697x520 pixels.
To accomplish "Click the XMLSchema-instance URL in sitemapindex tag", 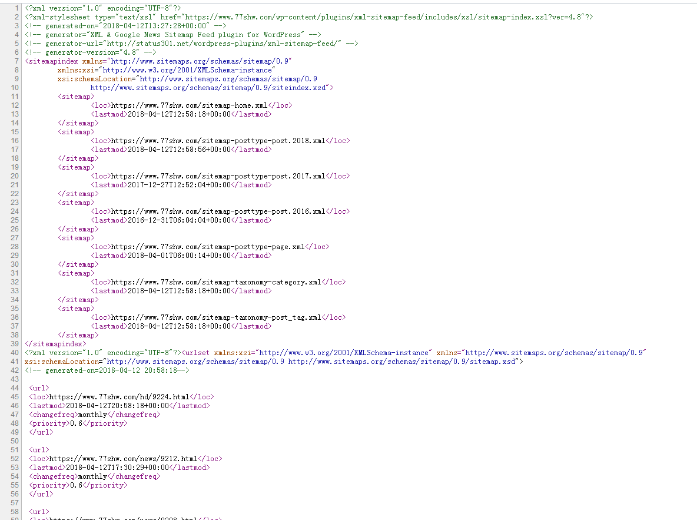I will (x=186, y=70).
